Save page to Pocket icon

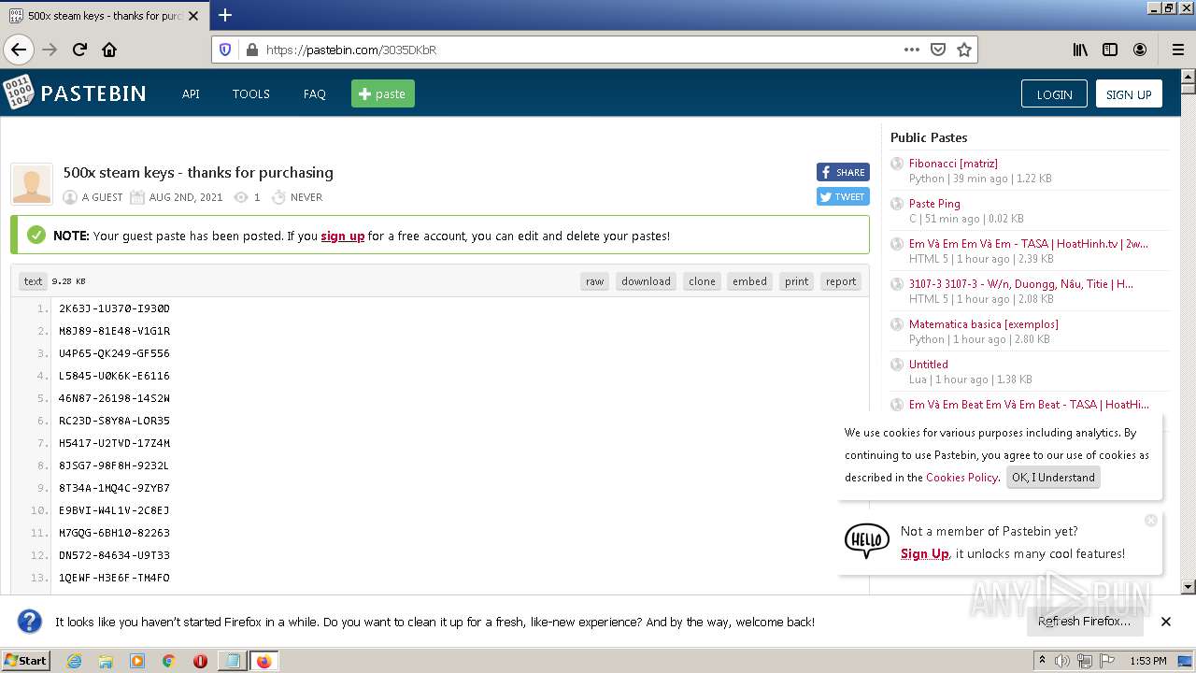pos(938,50)
